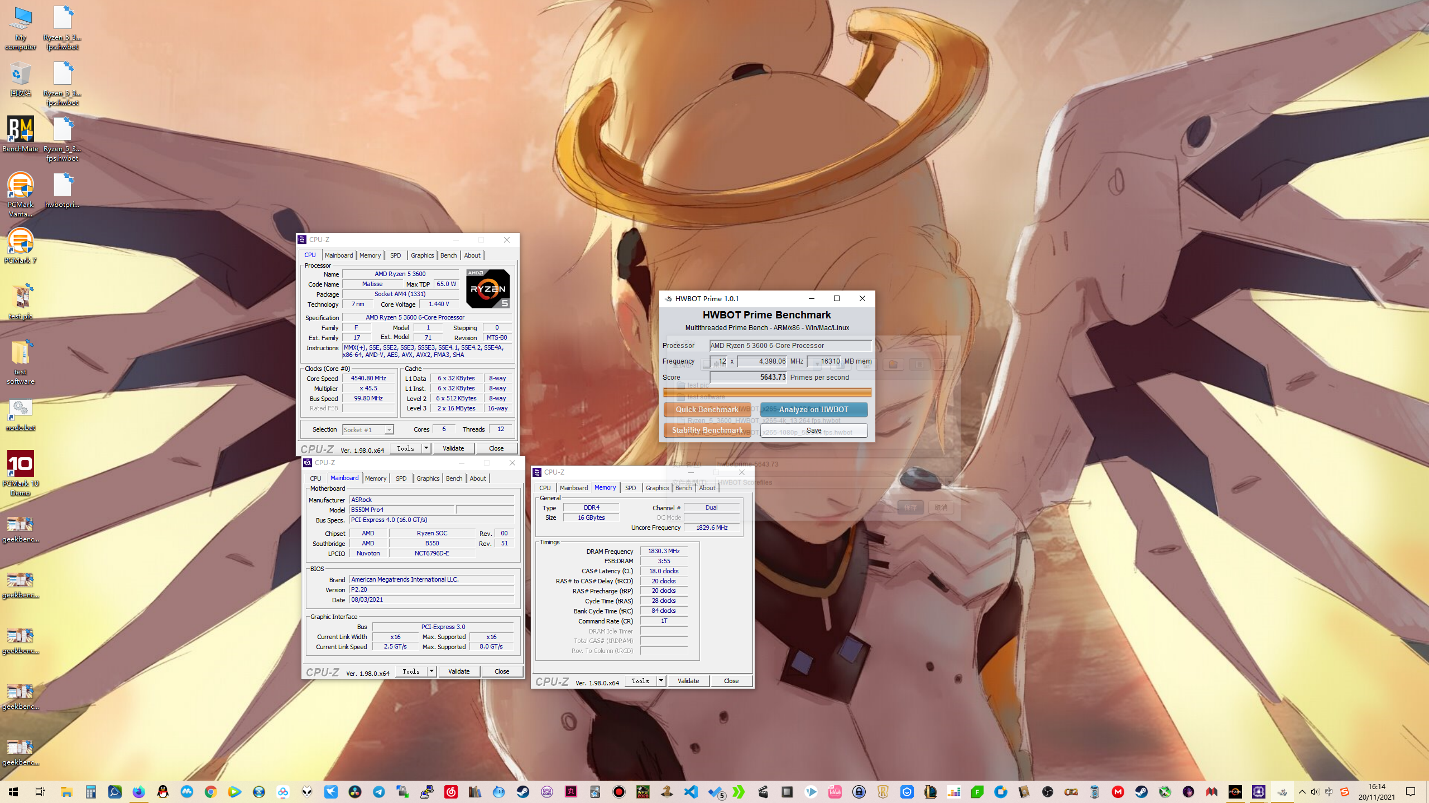This screenshot has height=803, width=1429.
Task: Select the Recycle Bin desktop icon
Action: [21, 79]
